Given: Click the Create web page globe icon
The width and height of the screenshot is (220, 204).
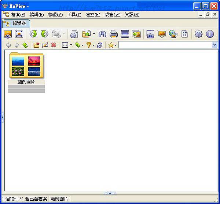Looking at the screenshot, I should 173,34.
